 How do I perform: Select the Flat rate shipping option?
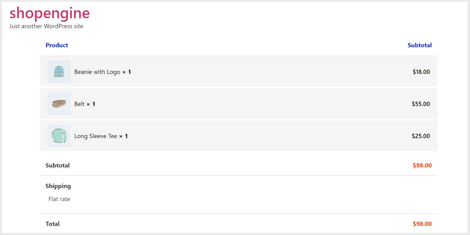(x=59, y=199)
